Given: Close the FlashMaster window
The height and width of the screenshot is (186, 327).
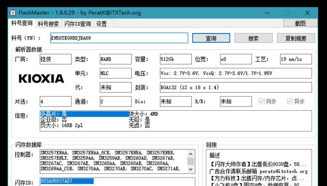Looking at the screenshot, I should tap(307, 13).
